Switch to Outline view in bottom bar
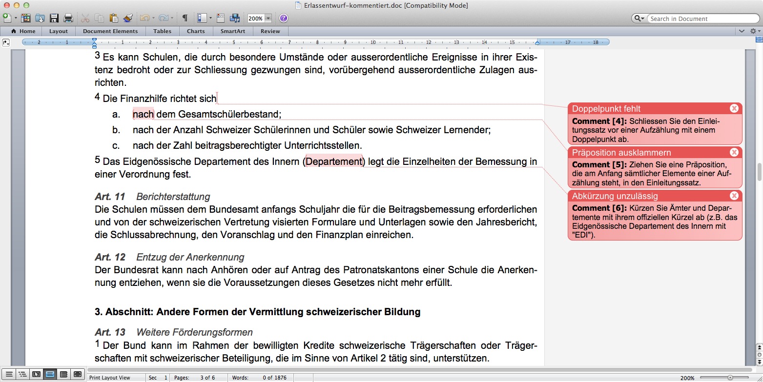The width and height of the screenshot is (763, 382). pyautogui.click(x=22, y=375)
